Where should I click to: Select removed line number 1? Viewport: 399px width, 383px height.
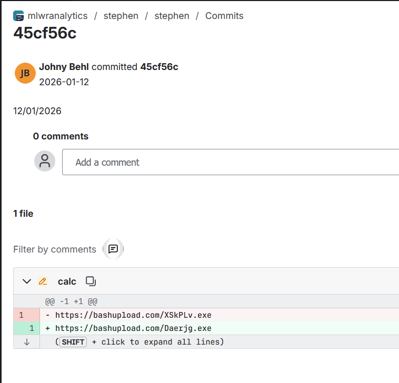[x=22, y=315]
